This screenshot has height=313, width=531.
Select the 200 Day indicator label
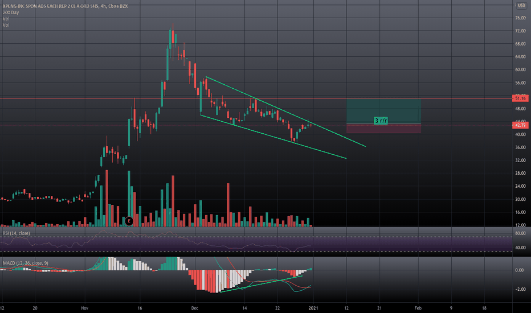click(11, 13)
